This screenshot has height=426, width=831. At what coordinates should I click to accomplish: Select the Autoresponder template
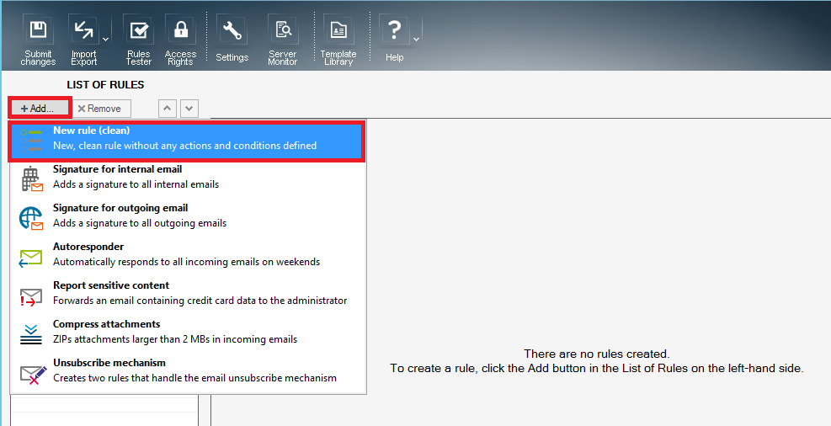point(188,254)
